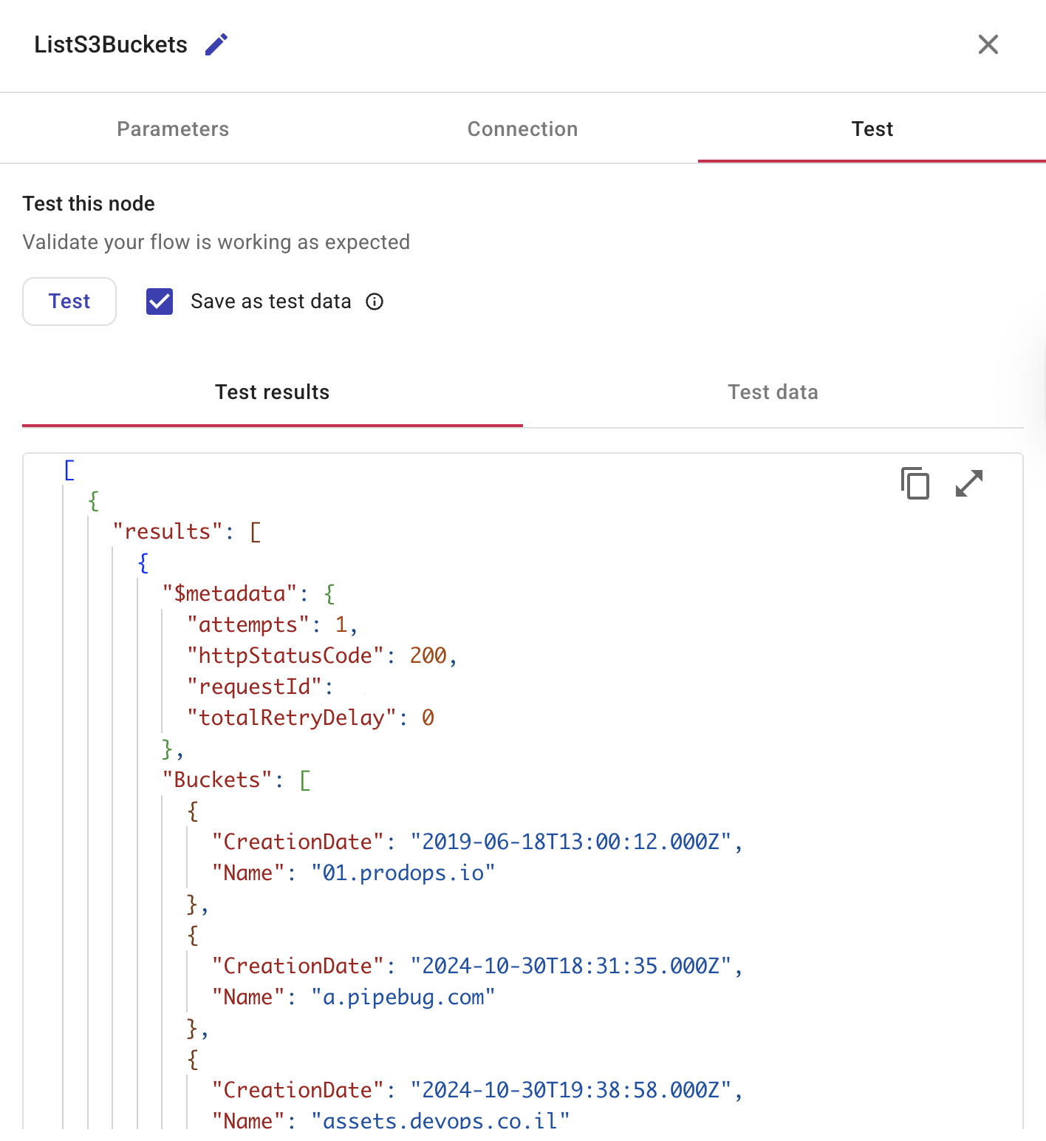Click the httpStatusCode value 200
This screenshot has width=1046, height=1141.
pyautogui.click(x=428, y=655)
